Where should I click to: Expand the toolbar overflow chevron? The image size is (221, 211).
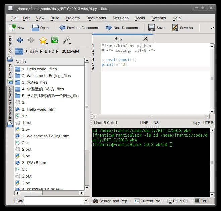coord(212,28)
